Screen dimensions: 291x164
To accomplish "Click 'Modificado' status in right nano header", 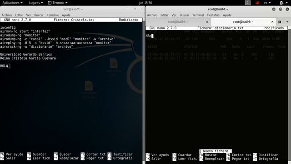I will coord(274,28).
